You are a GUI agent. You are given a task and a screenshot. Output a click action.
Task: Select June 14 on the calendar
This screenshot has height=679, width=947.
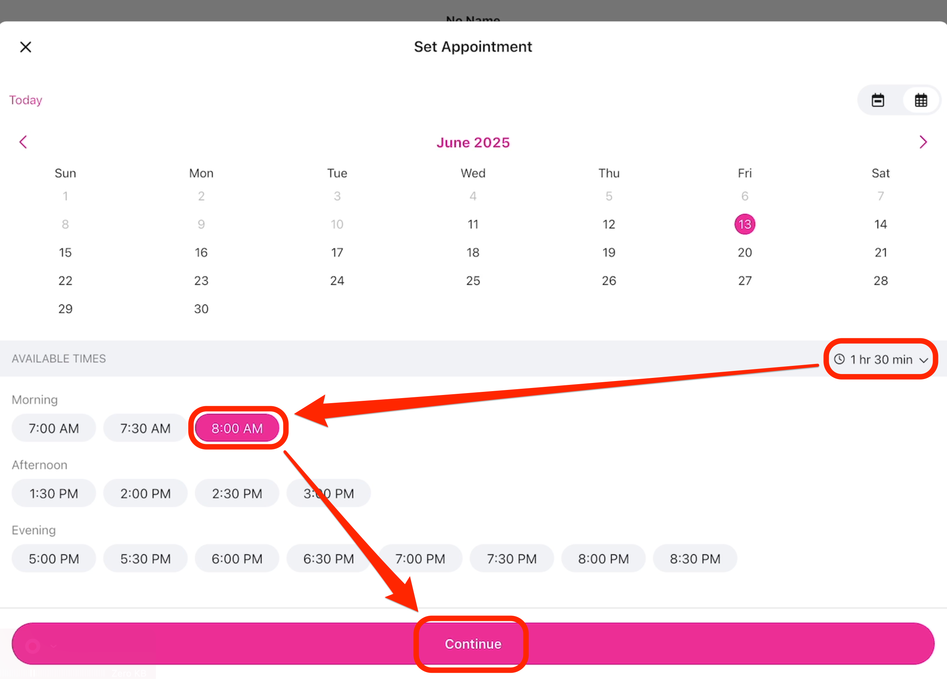click(x=881, y=224)
